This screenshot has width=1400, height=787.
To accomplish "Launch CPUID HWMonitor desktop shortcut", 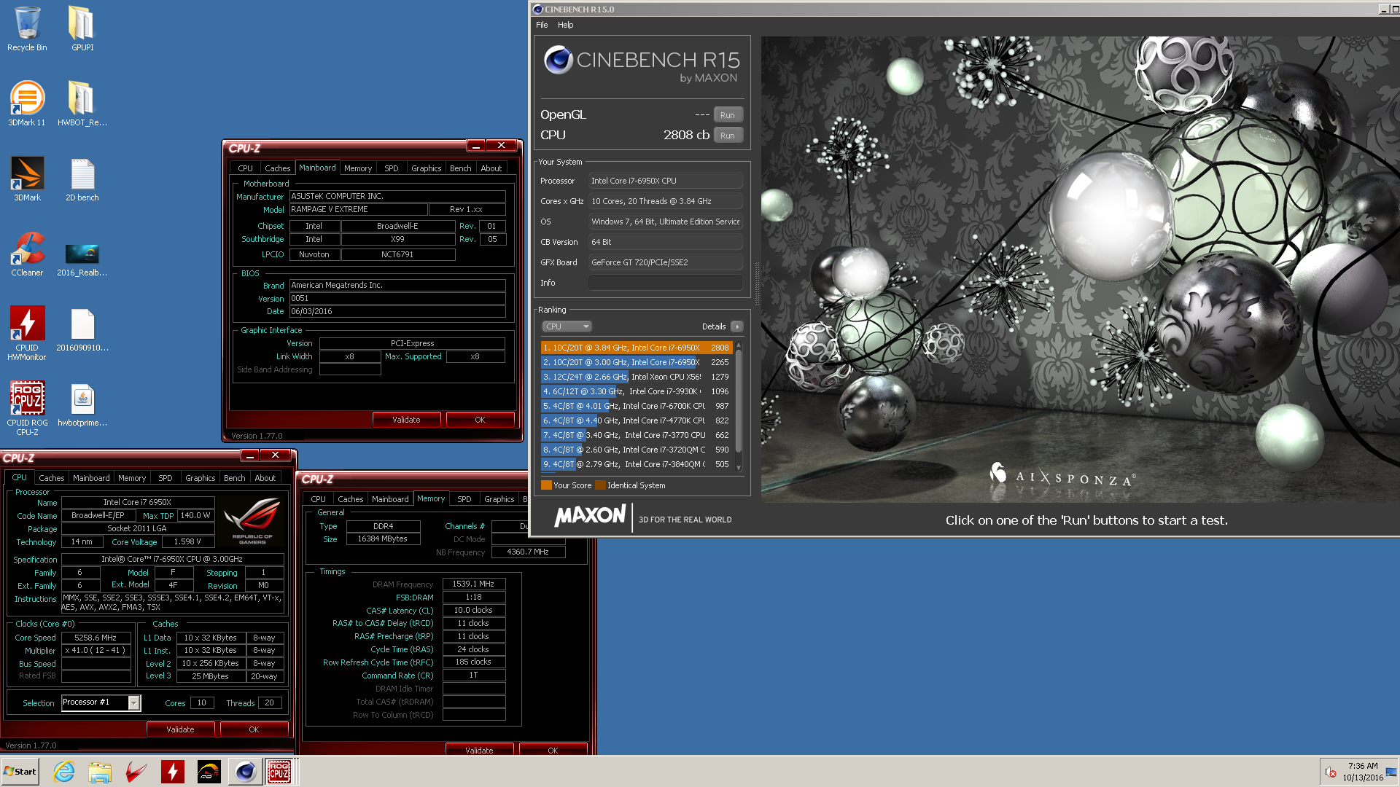I will pos(27,333).
